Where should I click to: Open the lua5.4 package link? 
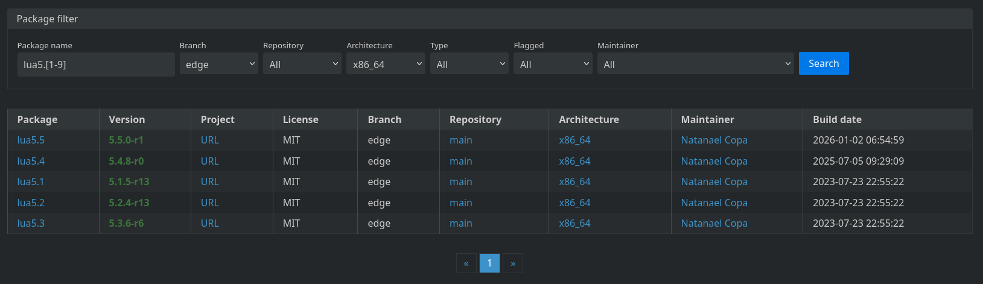tap(31, 161)
